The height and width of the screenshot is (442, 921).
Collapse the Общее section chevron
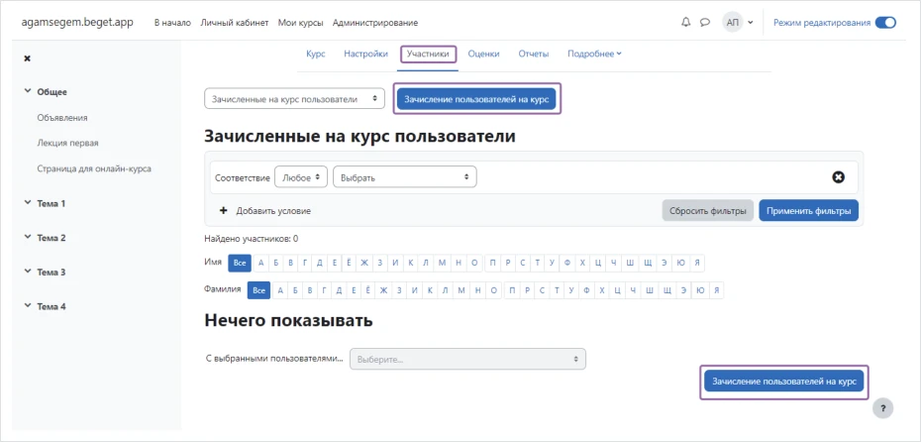27,91
